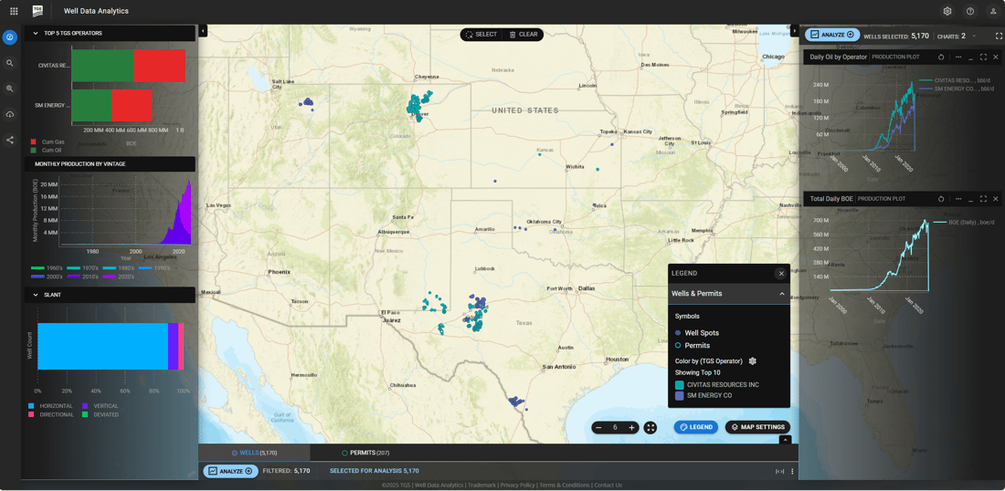Toggle the Well Spots symbol in legend

(x=678, y=333)
